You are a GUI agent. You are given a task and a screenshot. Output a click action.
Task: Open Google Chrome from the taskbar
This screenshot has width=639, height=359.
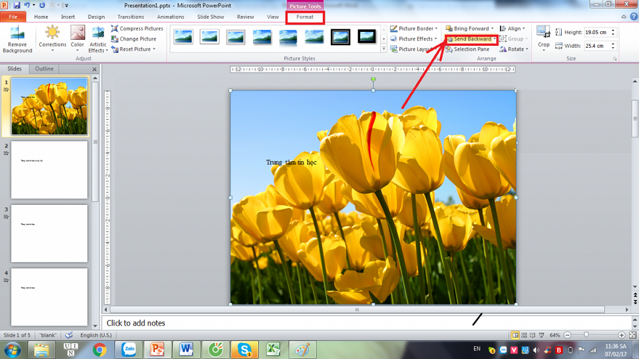tap(99, 350)
